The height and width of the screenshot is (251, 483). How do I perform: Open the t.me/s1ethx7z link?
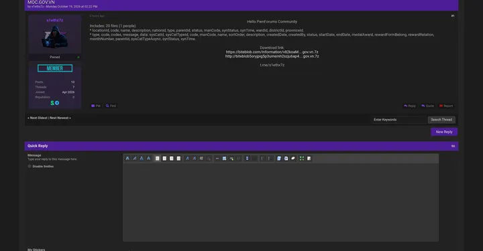click(272, 65)
